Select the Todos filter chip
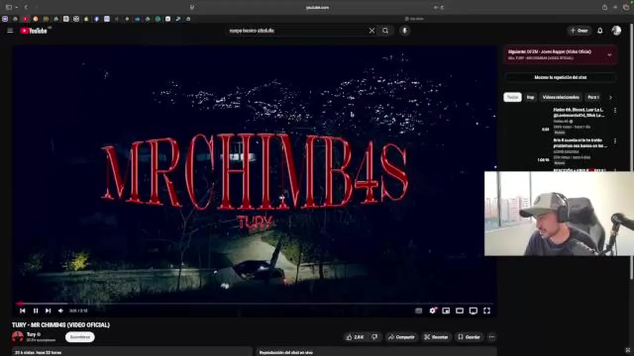This screenshot has width=634, height=356. (513, 97)
